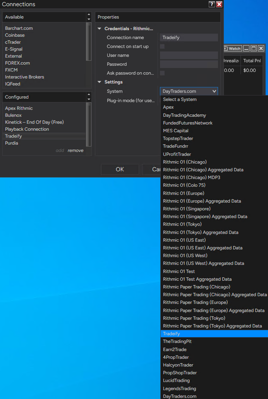Click the Configured list scrollbar
The height and width of the screenshot is (399, 268).
pyautogui.click(x=88, y=124)
